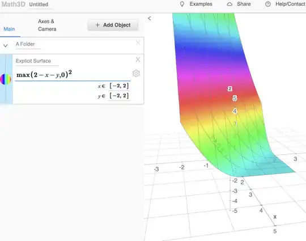
Task: Rename the A Folder title field
Action: [28, 44]
